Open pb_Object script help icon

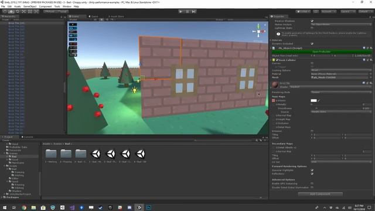coord(364,48)
